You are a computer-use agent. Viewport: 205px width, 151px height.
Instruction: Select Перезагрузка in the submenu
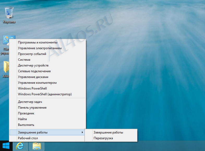tap(111, 138)
